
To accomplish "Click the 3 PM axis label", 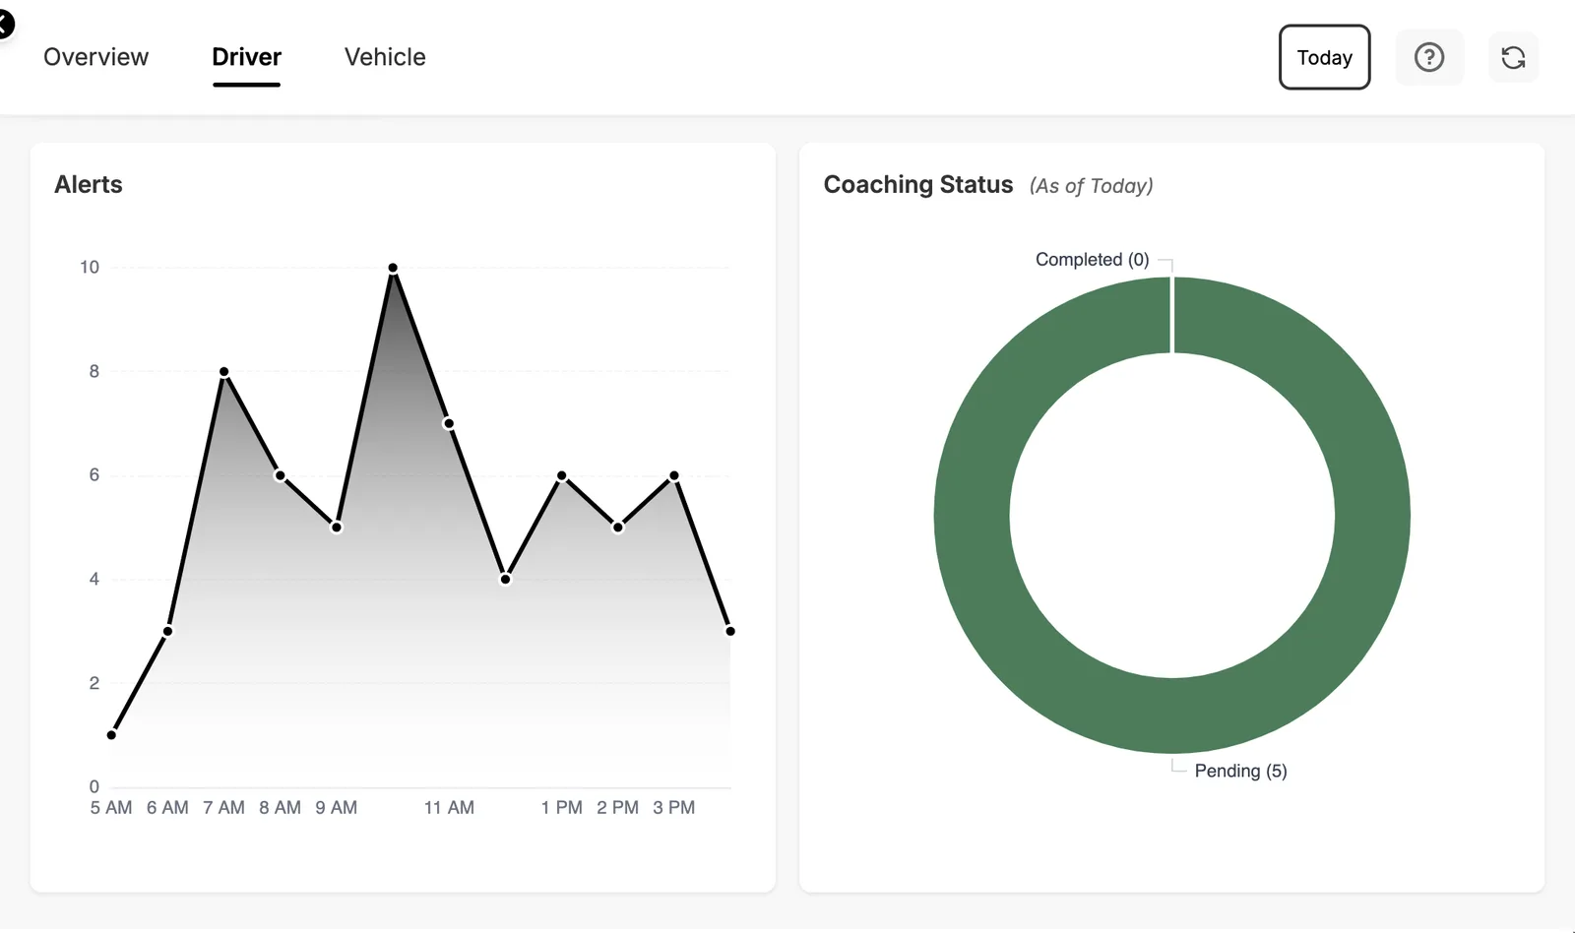I will pyautogui.click(x=674, y=808).
